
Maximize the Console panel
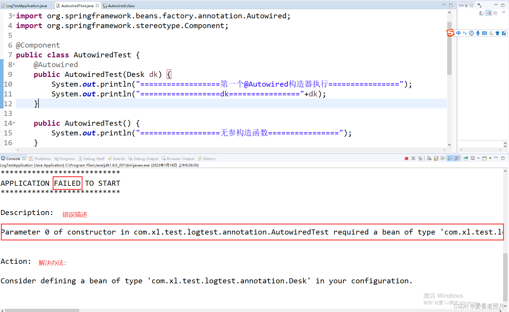click(x=503, y=158)
